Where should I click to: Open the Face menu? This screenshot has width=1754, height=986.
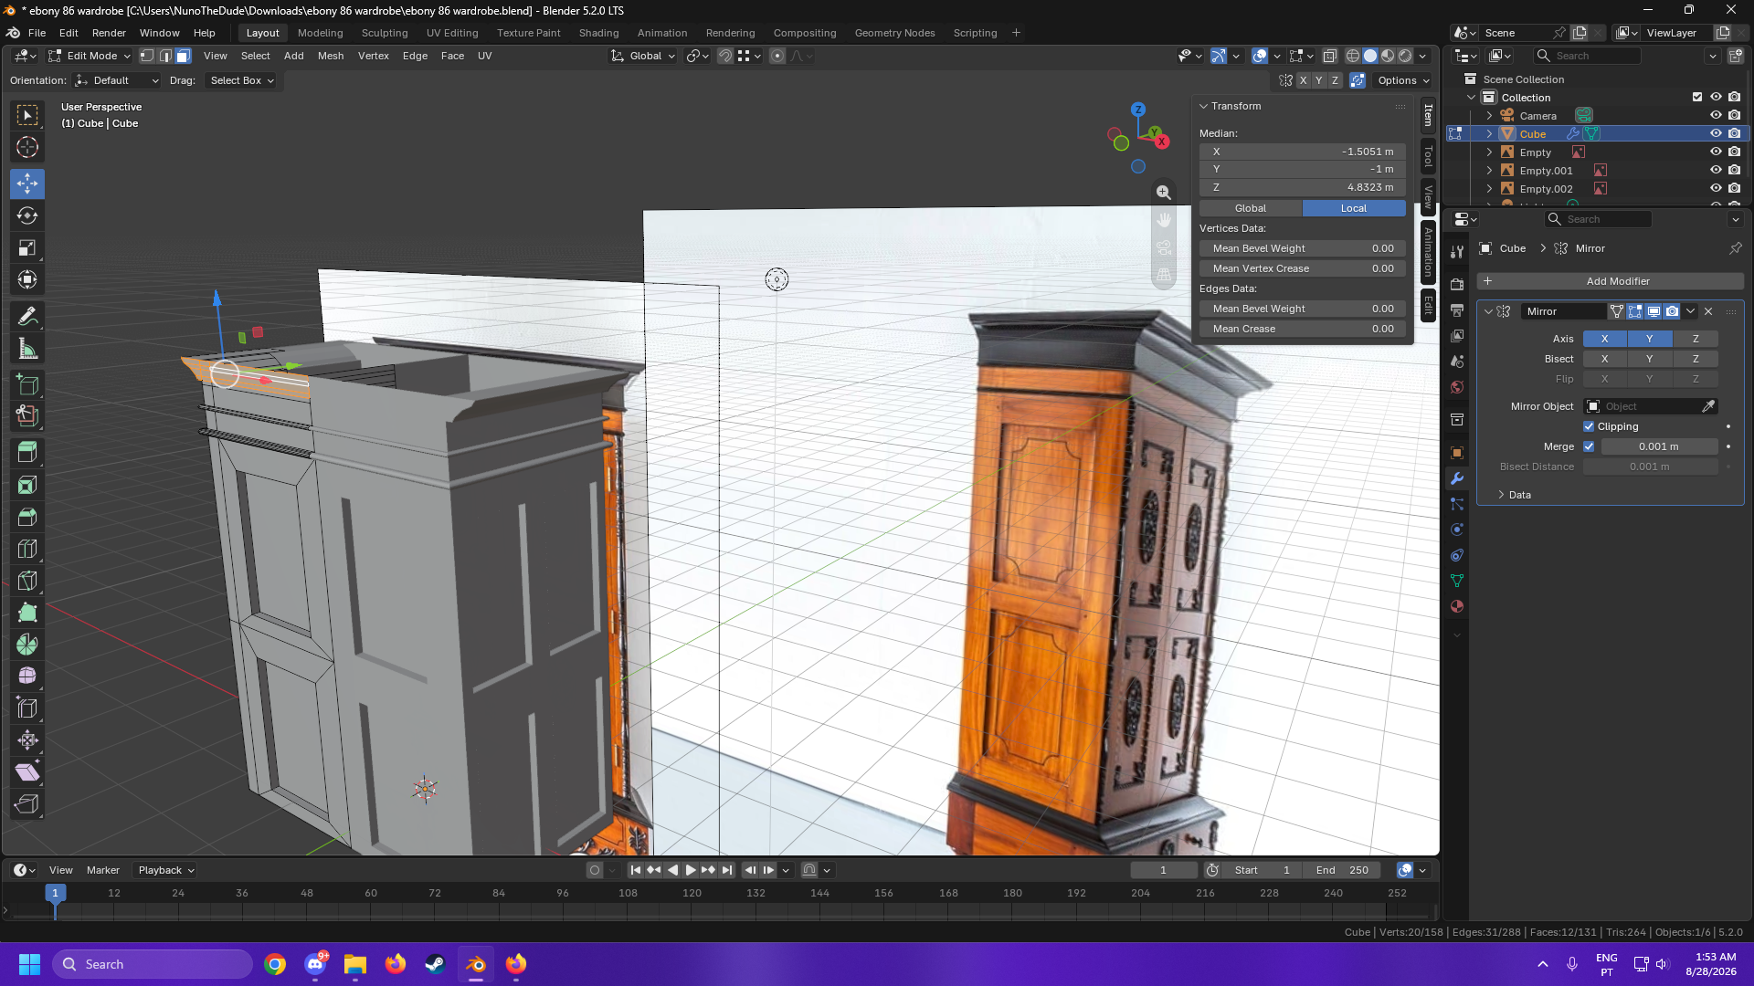(x=452, y=56)
